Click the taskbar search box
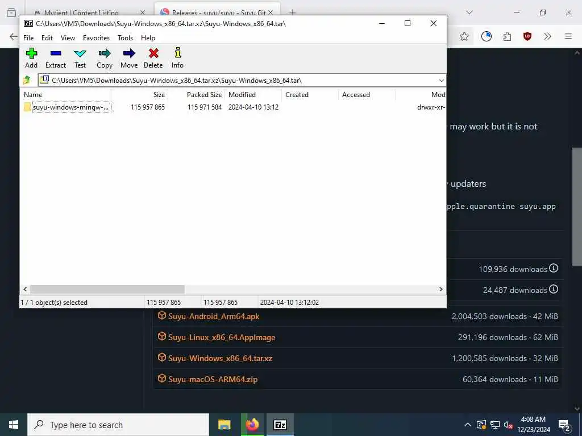 coord(118,425)
